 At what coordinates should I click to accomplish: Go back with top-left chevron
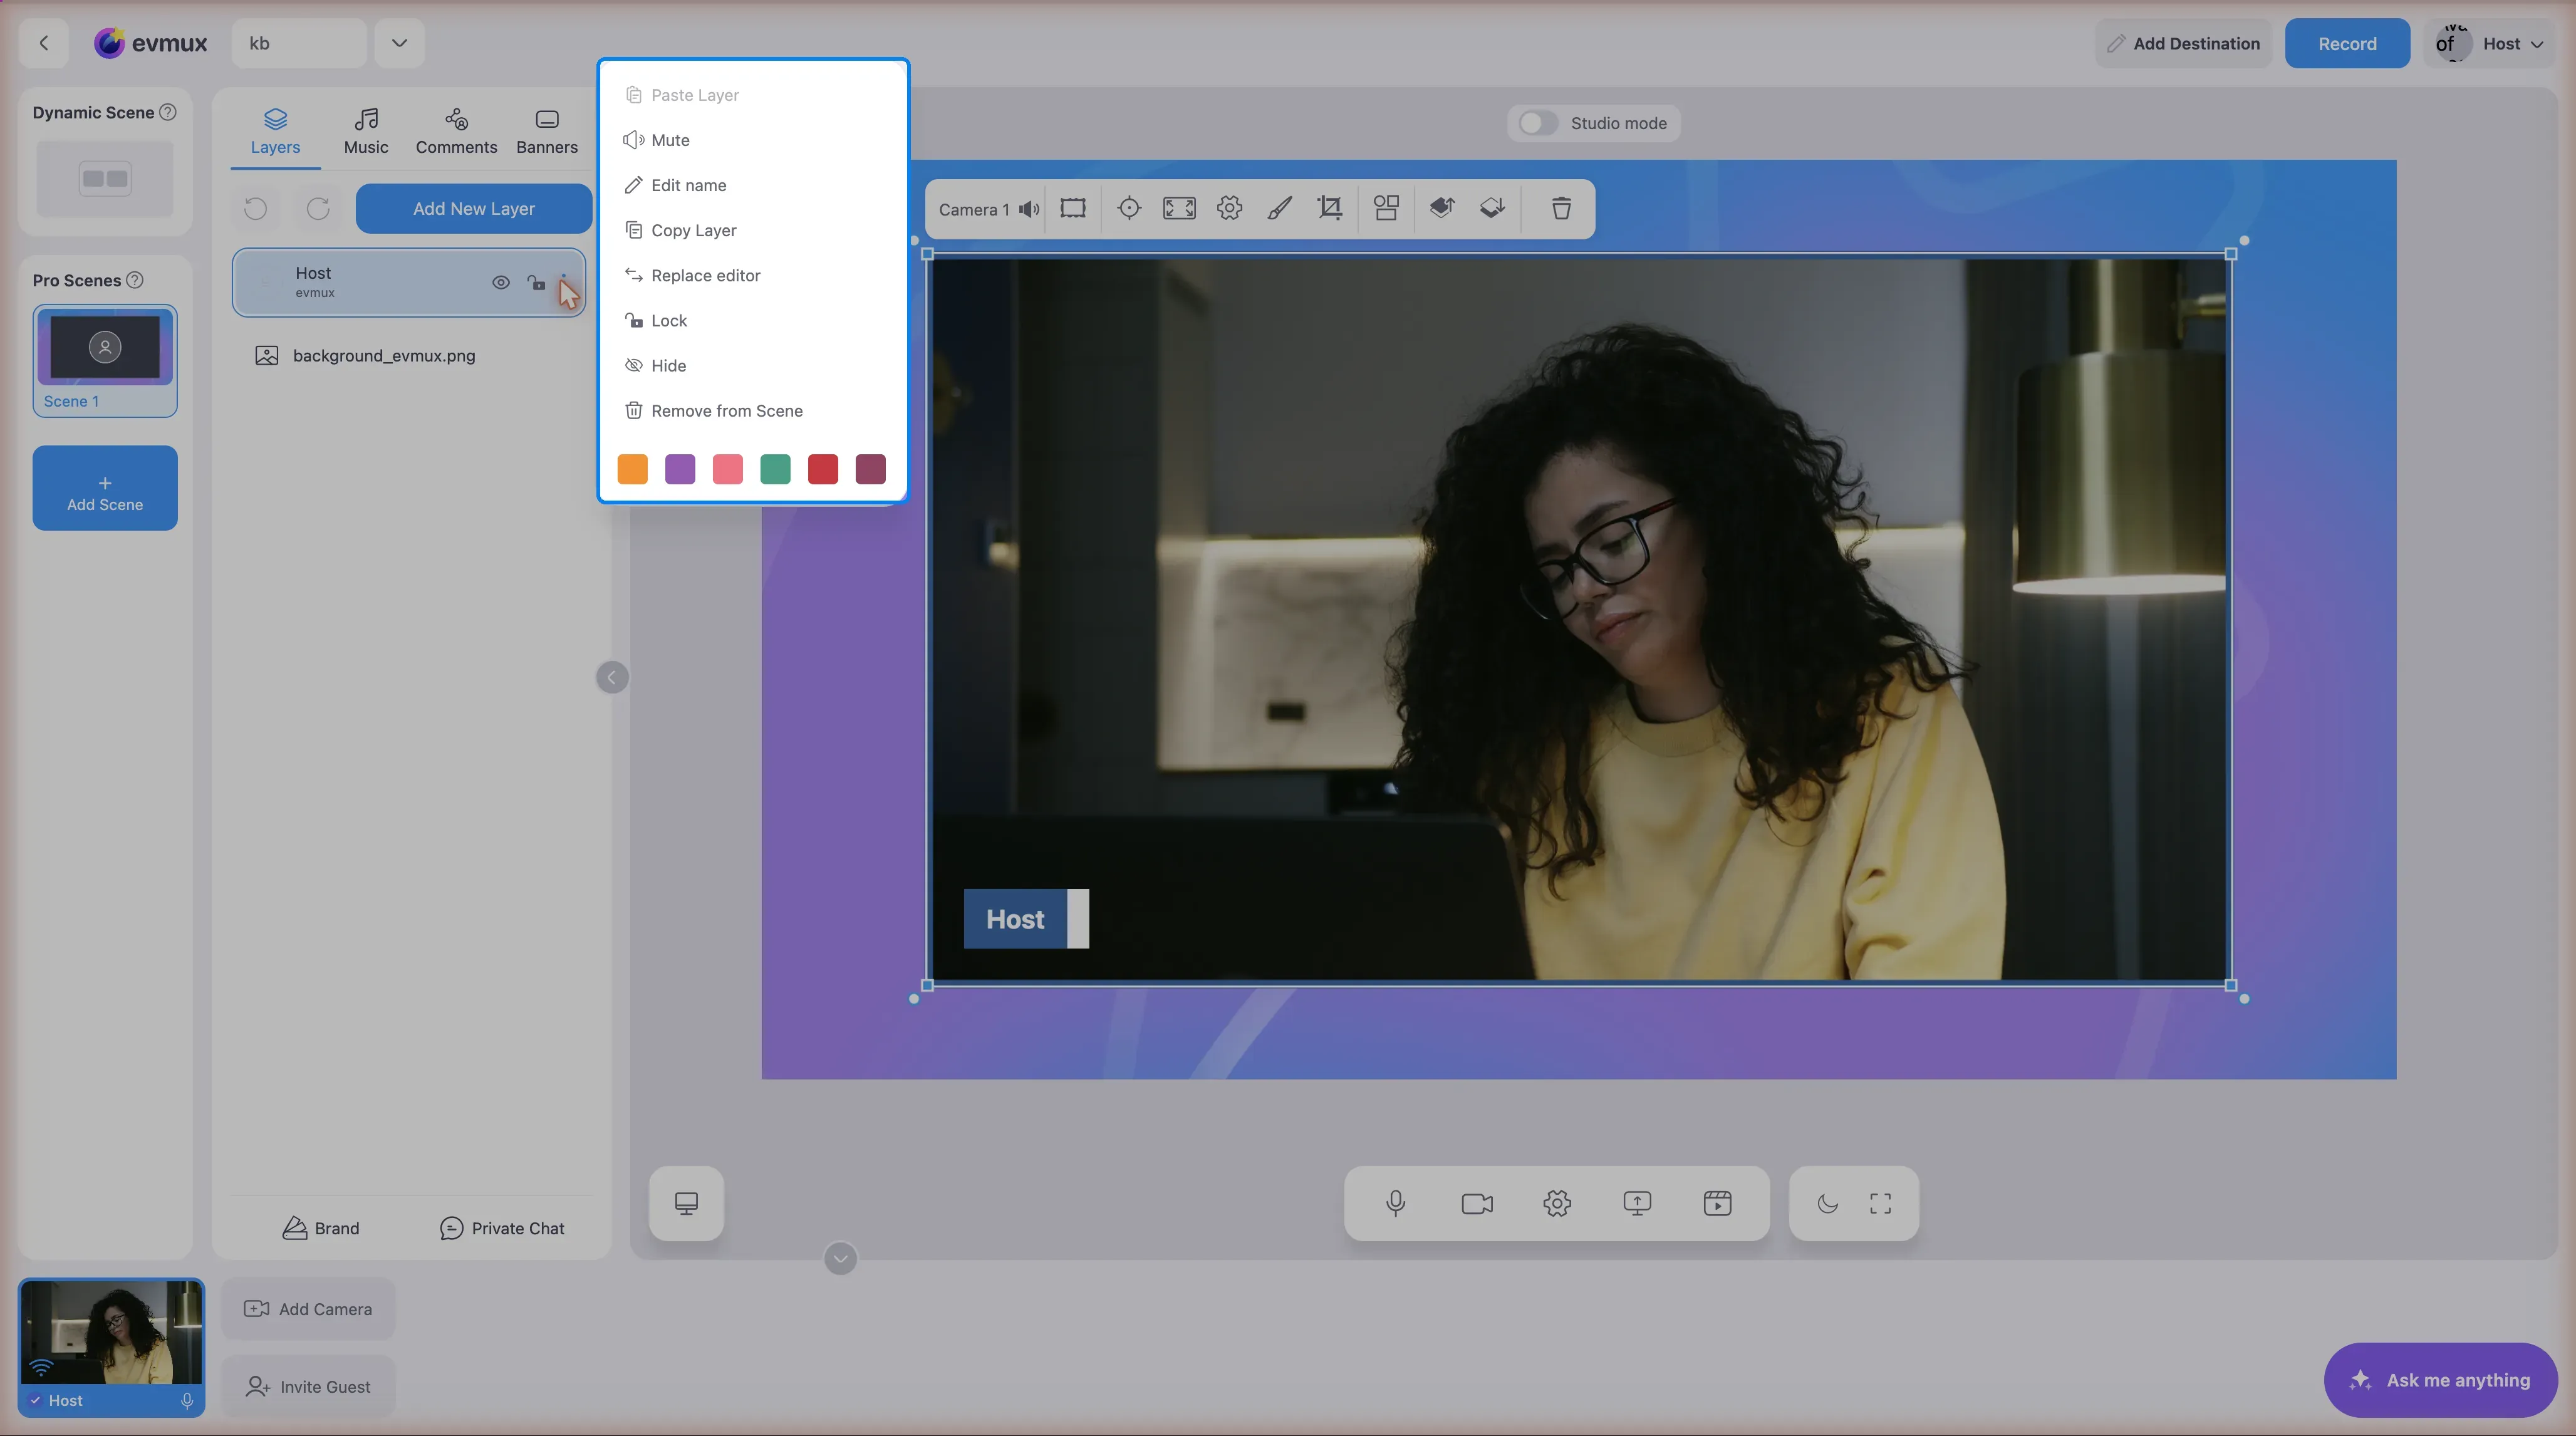point(43,43)
